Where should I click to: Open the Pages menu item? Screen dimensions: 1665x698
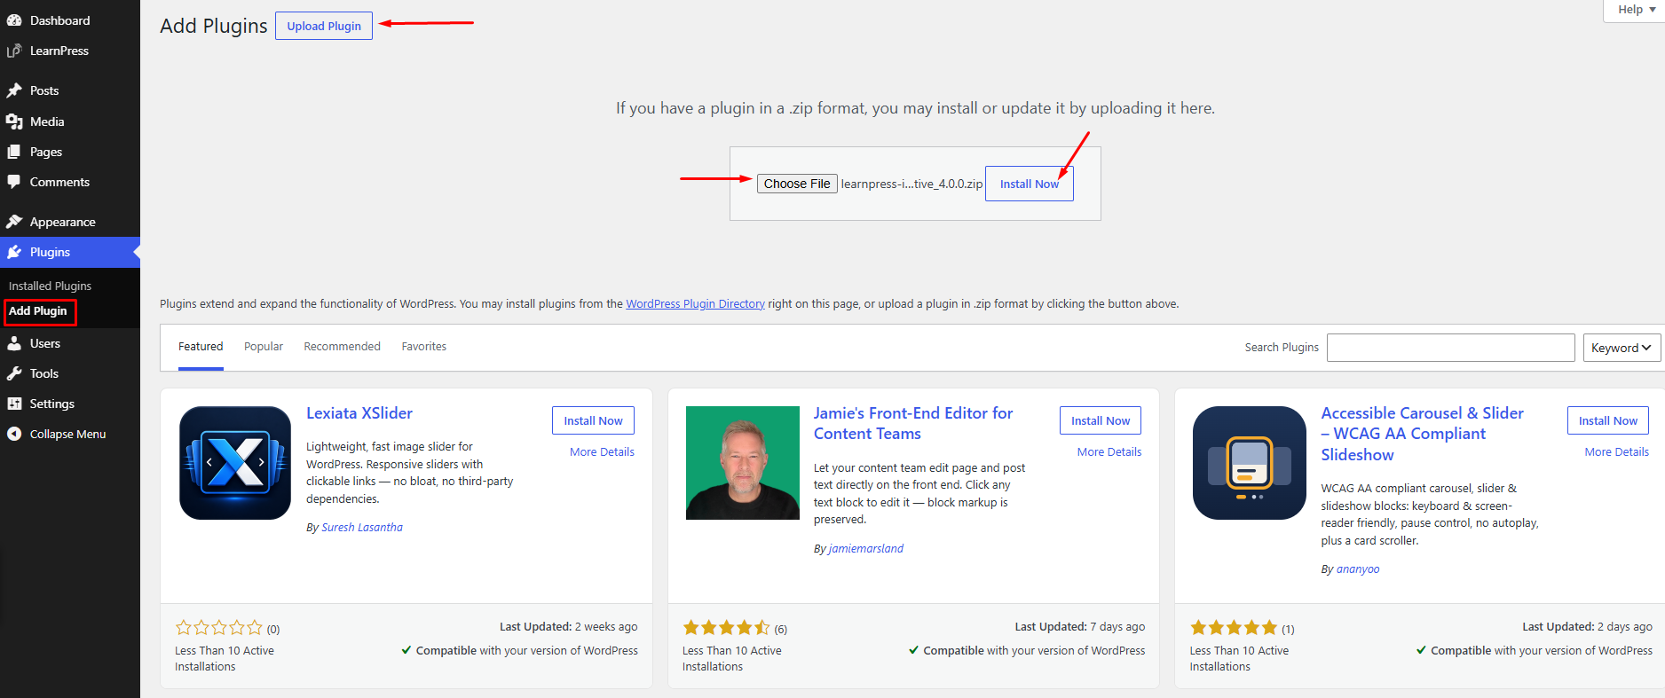(x=70, y=152)
